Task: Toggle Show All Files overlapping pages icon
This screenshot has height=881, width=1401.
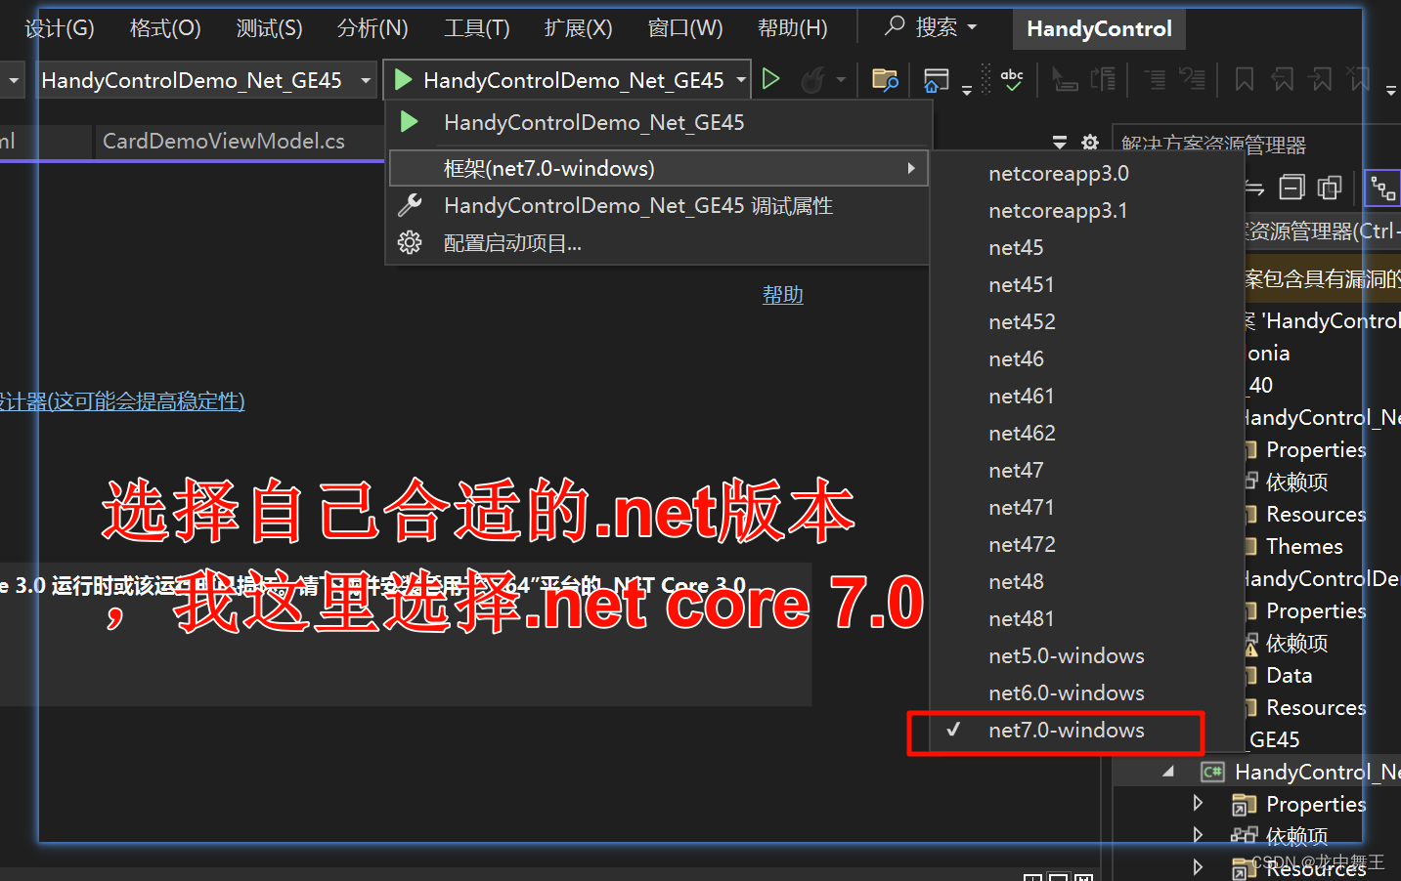Action: (1330, 188)
